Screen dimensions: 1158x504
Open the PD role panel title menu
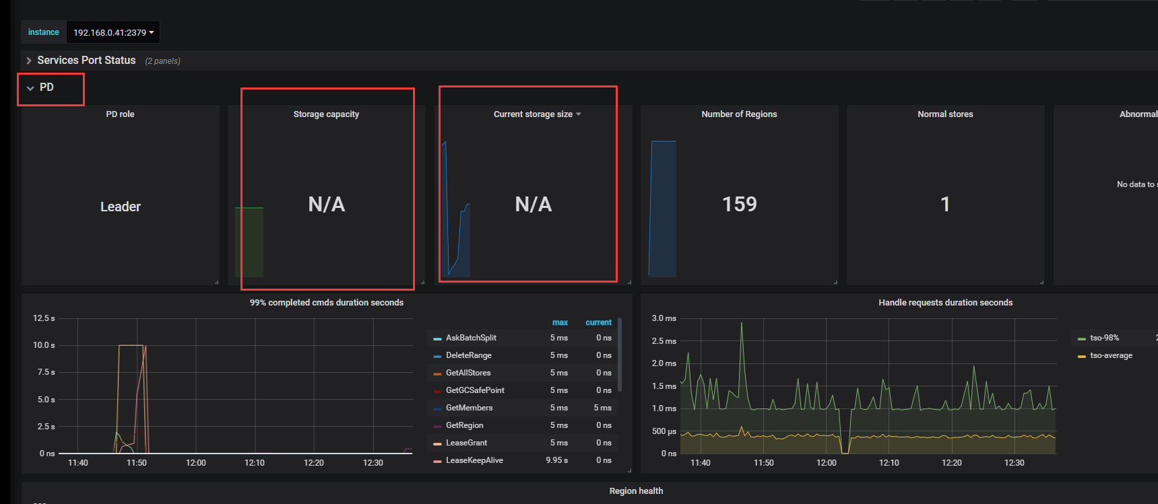pos(120,114)
